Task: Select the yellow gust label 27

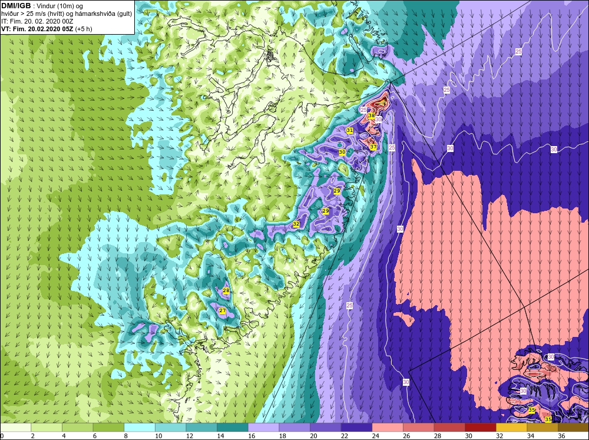Action: (x=223, y=311)
